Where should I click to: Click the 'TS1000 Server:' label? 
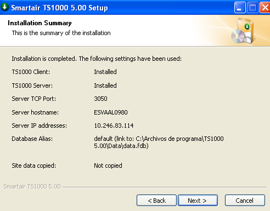32,85
